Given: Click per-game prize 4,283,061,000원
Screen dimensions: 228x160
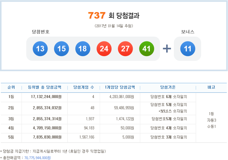Looking at the screenshot, I should 122,97.
